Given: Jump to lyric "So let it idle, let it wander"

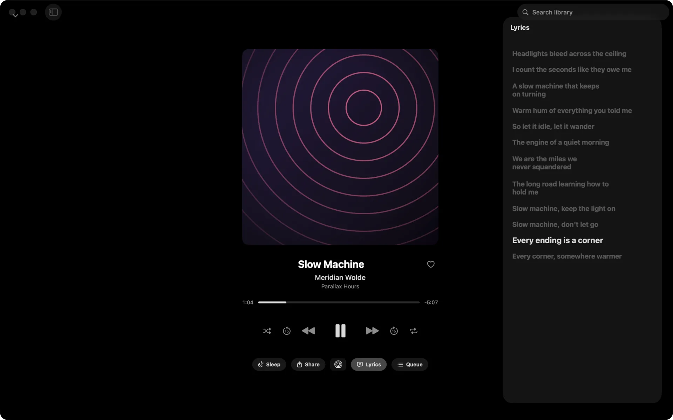Looking at the screenshot, I should [553, 126].
